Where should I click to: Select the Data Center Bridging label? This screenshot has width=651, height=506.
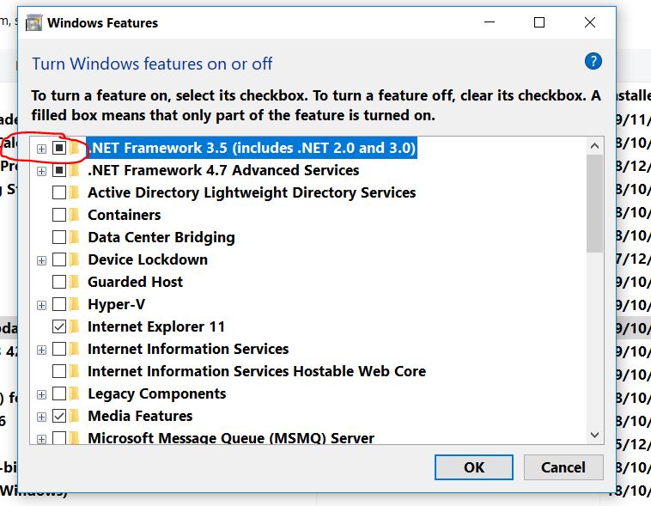tap(161, 237)
